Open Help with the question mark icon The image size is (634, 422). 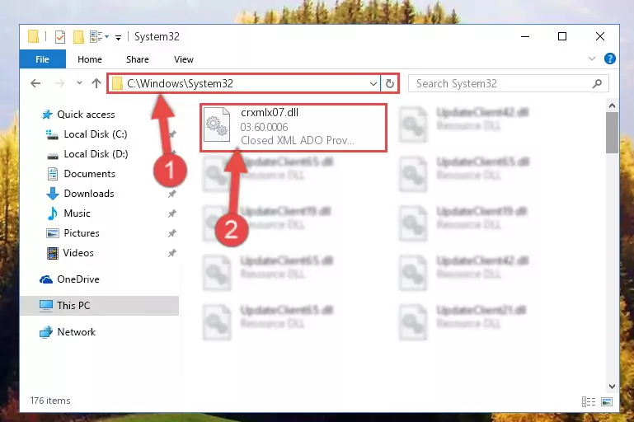point(610,59)
